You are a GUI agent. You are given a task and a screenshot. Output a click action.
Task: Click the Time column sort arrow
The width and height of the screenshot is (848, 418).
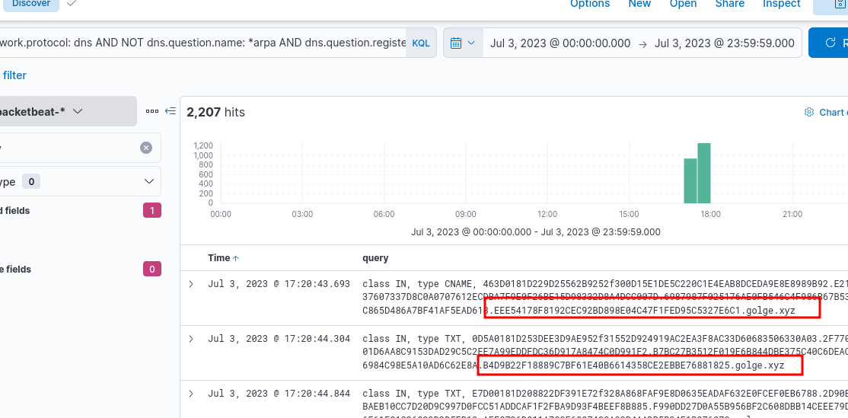click(236, 259)
